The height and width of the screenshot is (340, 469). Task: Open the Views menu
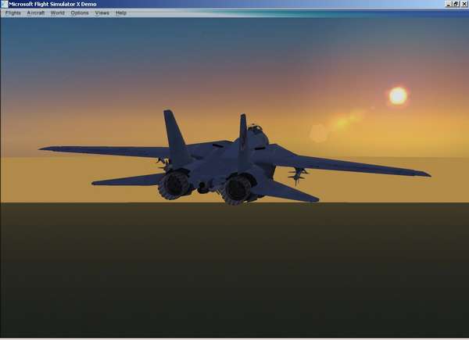pyautogui.click(x=102, y=13)
